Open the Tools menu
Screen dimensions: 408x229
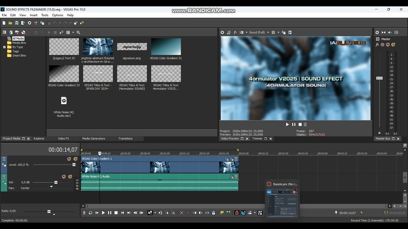pyautogui.click(x=45, y=15)
